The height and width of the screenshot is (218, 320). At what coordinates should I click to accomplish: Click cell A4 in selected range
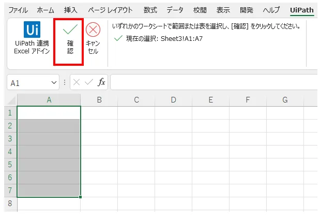[49, 152]
